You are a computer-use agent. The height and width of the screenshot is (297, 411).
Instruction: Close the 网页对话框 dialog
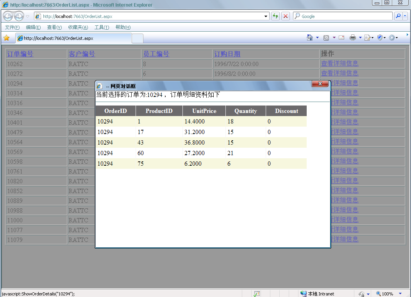(x=320, y=84)
